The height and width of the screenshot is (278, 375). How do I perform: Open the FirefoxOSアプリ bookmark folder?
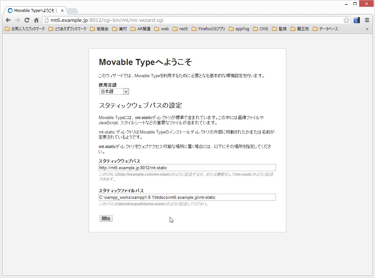click(x=208, y=29)
